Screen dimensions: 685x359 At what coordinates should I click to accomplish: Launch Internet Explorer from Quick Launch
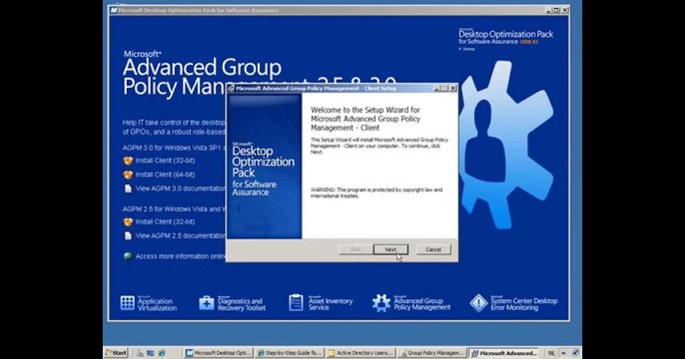[162, 353]
